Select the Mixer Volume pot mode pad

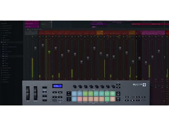[85, 93]
